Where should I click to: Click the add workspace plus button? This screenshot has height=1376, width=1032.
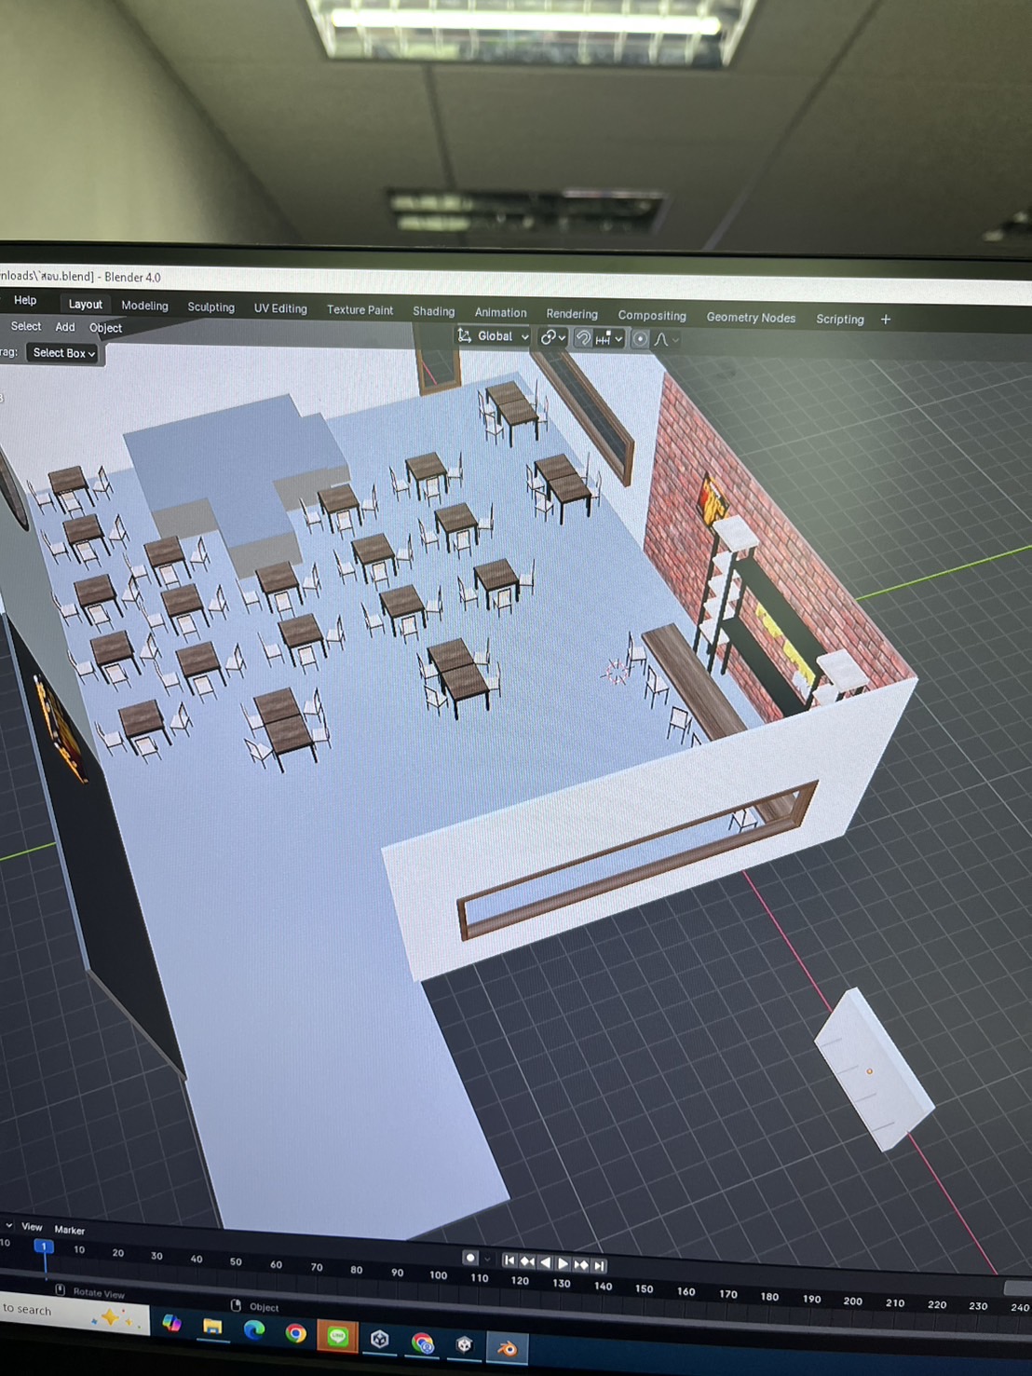(x=886, y=320)
